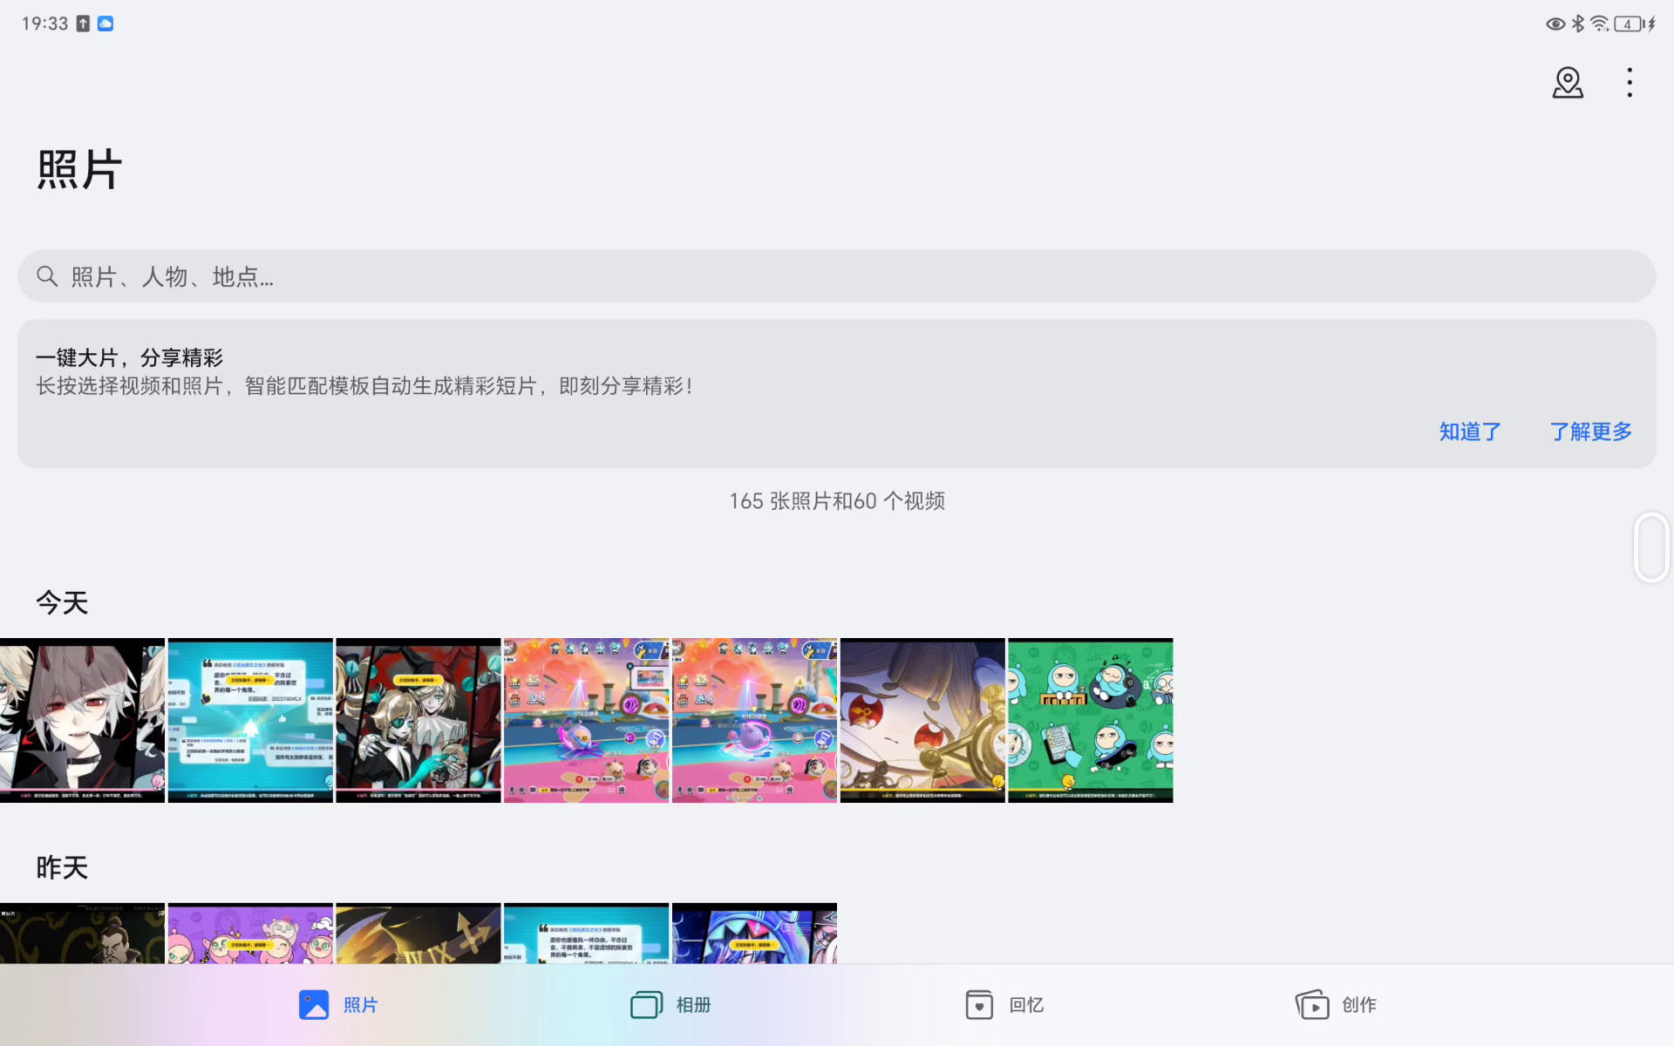Screen dimensions: 1674x1046
Task: Open the 了解更多 link
Action: click(1590, 431)
